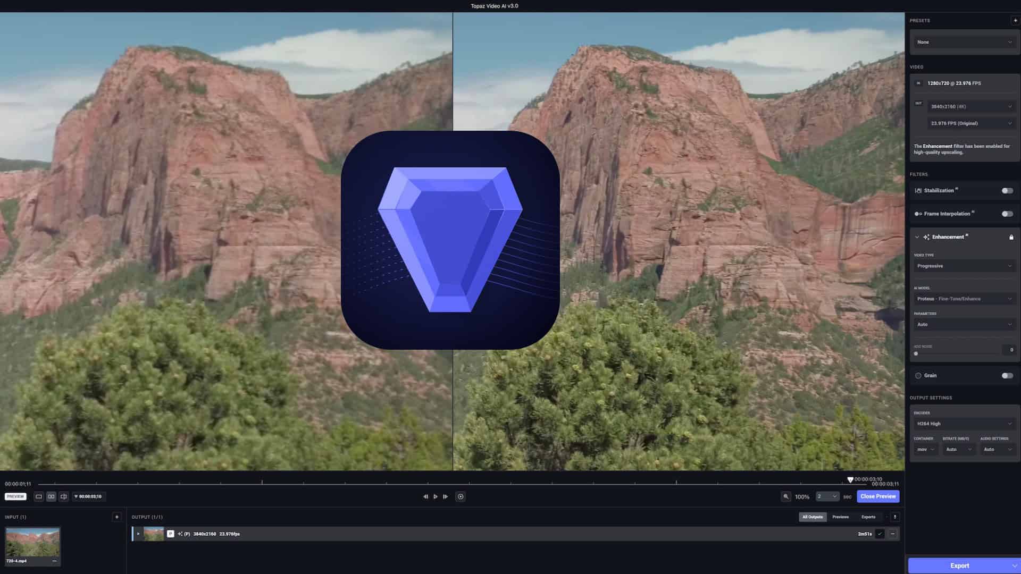Click the Grain filter circle icon
1021x574 pixels.
click(x=918, y=375)
